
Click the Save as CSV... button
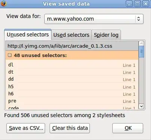tap(26, 128)
